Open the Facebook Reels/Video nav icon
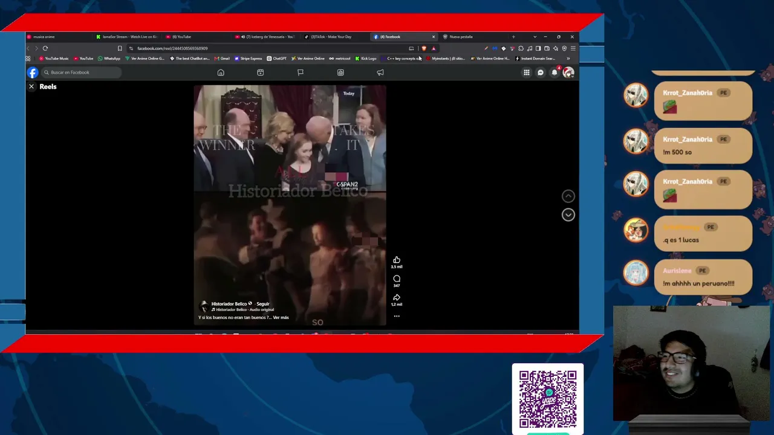The image size is (774, 435). tap(261, 72)
